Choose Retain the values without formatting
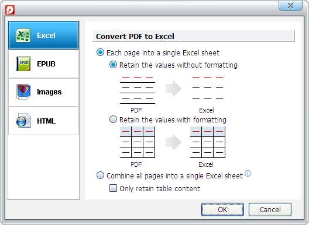The image size is (309, 225). tap(173, 65)
